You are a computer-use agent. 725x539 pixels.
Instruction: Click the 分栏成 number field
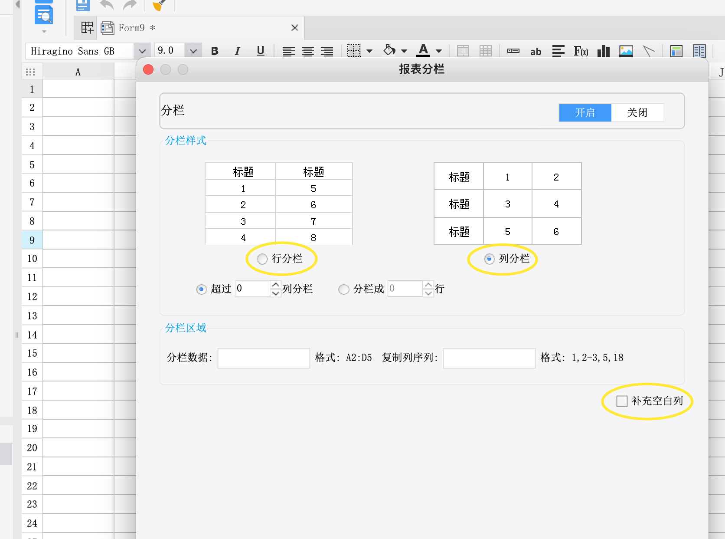[x=405, y=289]
